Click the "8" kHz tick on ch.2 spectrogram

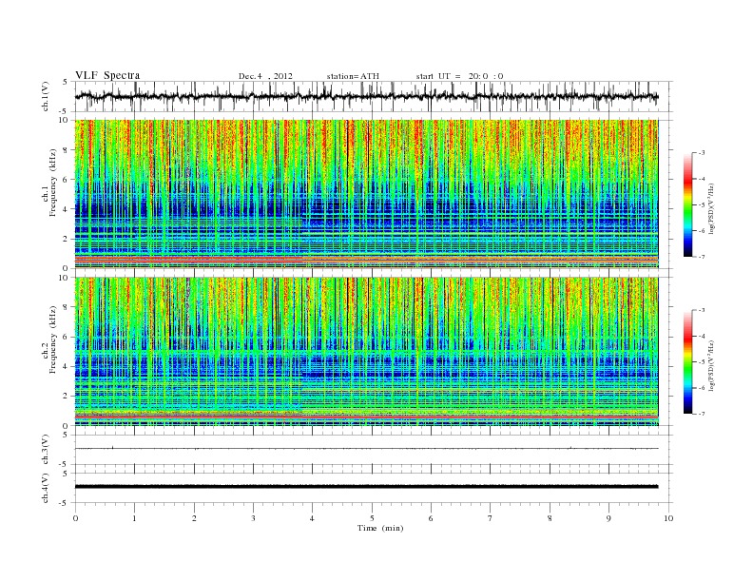66,307
